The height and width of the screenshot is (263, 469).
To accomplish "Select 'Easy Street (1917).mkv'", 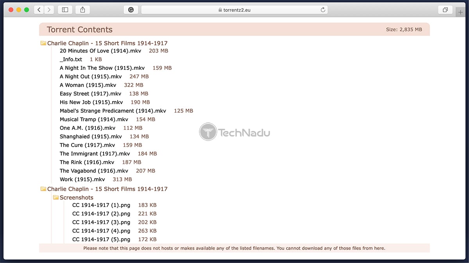I will 91,94.
